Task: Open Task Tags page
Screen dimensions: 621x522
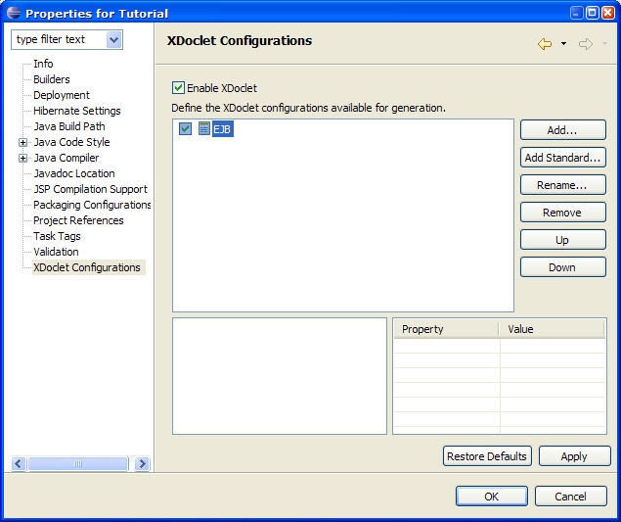Action: (57, 236)
